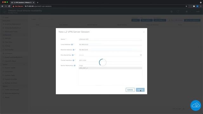Screen dimensions: 203x114
Task: Click into the Name input field
Action: click(110, 39)
